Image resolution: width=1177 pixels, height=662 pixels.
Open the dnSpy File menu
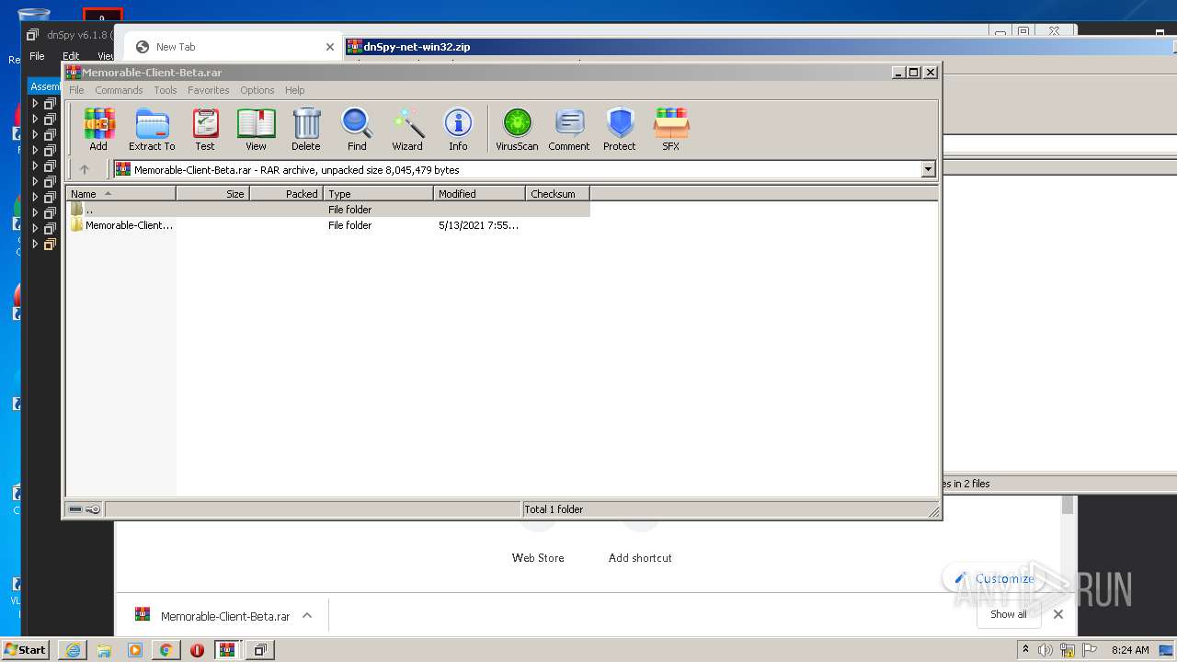37,56
